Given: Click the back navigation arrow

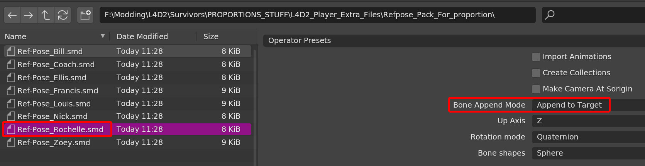Looking at the screenshot, I should coord(12,15).
